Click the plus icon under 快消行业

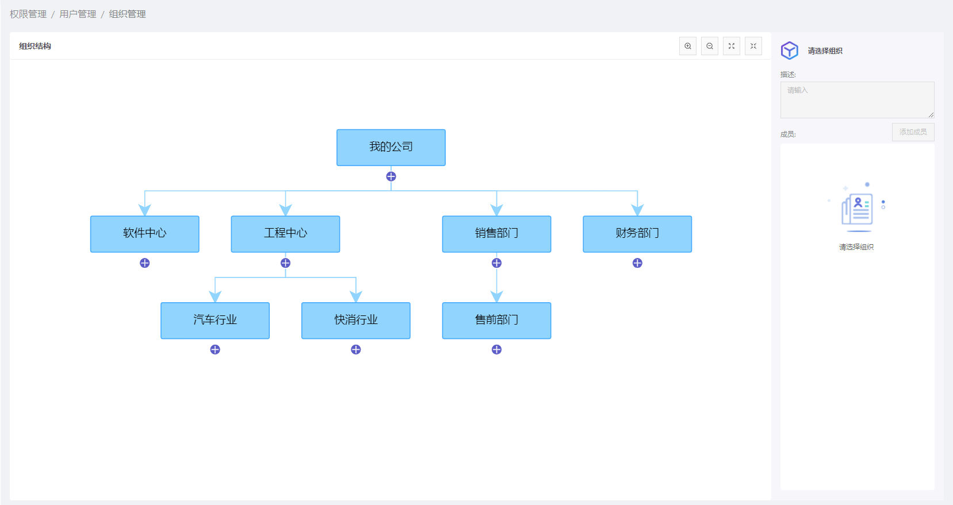coord(356,349)
